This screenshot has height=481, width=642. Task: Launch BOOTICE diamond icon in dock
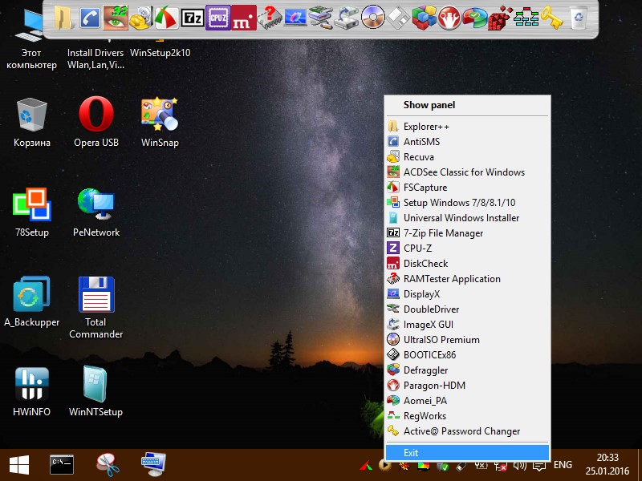[398, 18]
